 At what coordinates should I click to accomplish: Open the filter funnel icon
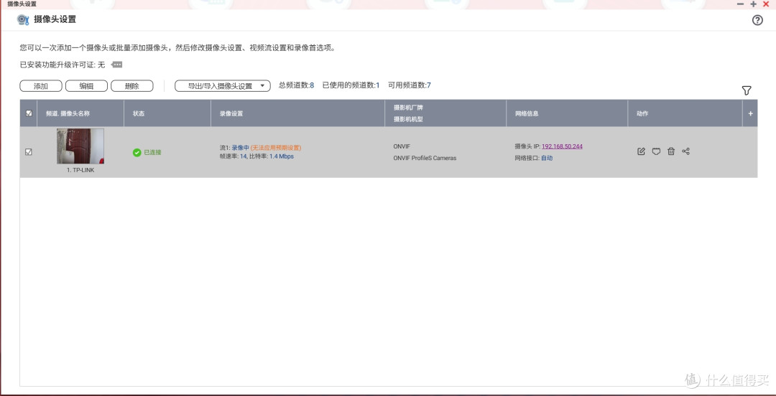point(747,90)
